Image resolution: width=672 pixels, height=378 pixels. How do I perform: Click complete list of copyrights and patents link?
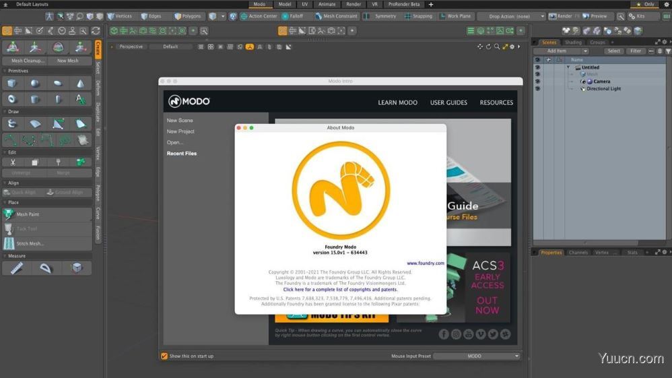(x=340, y=290)
